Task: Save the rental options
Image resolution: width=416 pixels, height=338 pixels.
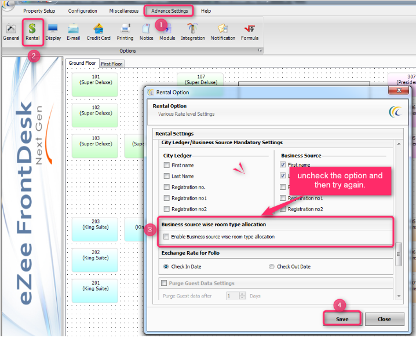Action: pos(342,319)
